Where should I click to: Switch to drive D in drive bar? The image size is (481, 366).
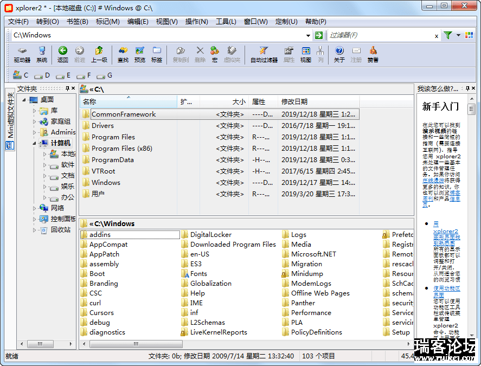pos(42,75)
